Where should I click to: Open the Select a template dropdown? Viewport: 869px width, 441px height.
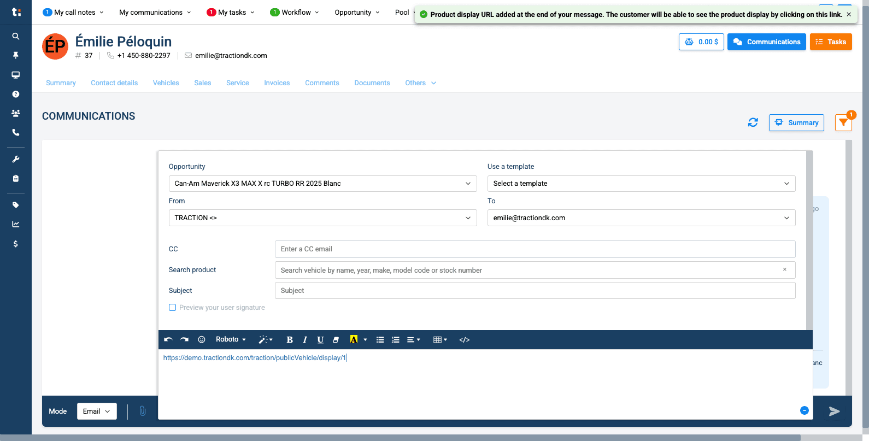(641, 184)
